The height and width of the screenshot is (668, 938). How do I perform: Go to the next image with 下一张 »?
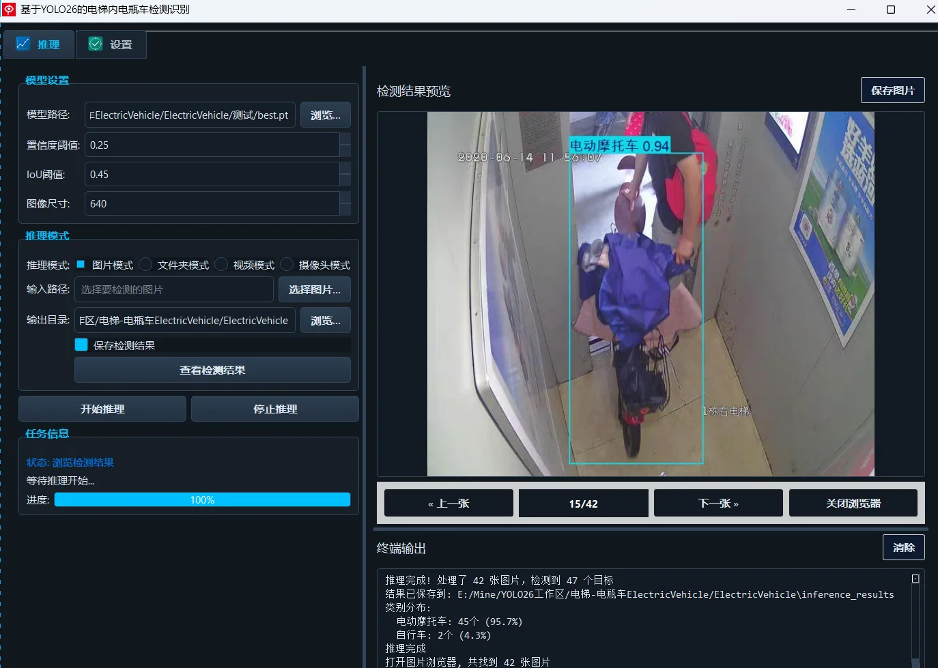point(717,503)
